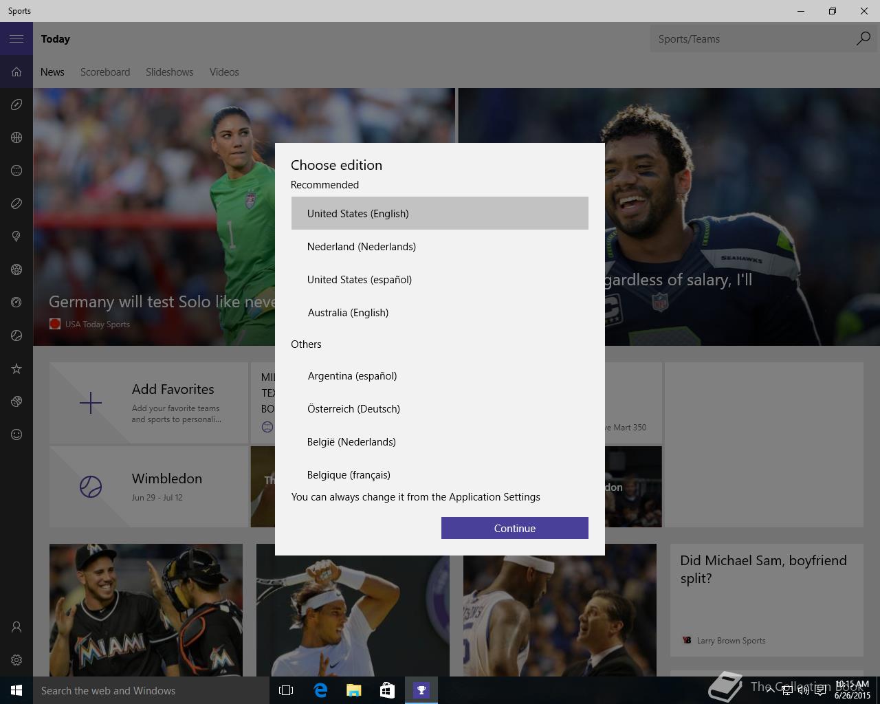This screenshot has height=704, width=880.
Task: Open the baseball section icon
Action: coord(16,170)
